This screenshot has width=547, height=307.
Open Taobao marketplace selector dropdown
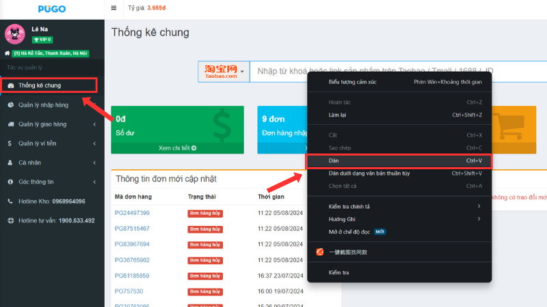pos(224,71)
